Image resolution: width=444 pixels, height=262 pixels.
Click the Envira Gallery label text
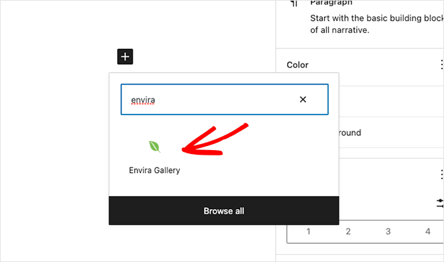(x=155, y=170)
